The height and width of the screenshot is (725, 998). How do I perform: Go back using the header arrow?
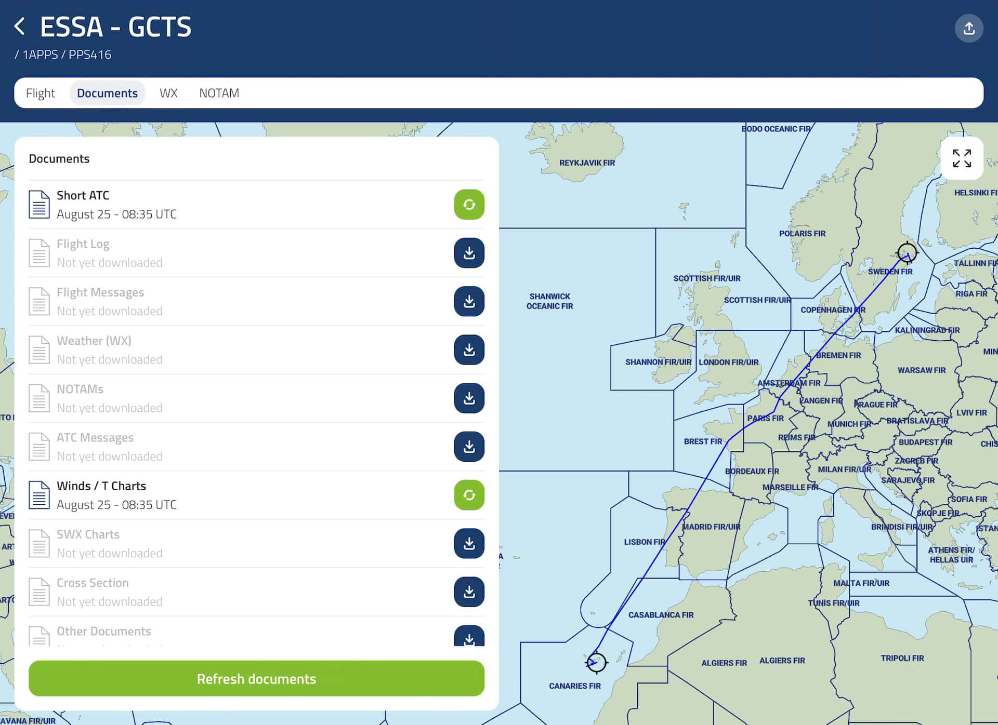tap(20, 26)
